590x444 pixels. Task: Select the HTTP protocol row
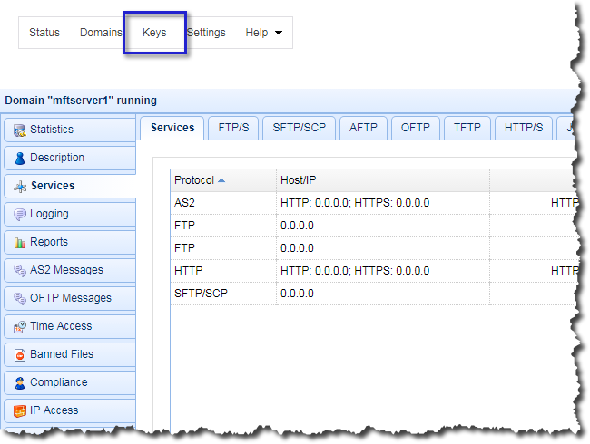(x=374, y=271)
